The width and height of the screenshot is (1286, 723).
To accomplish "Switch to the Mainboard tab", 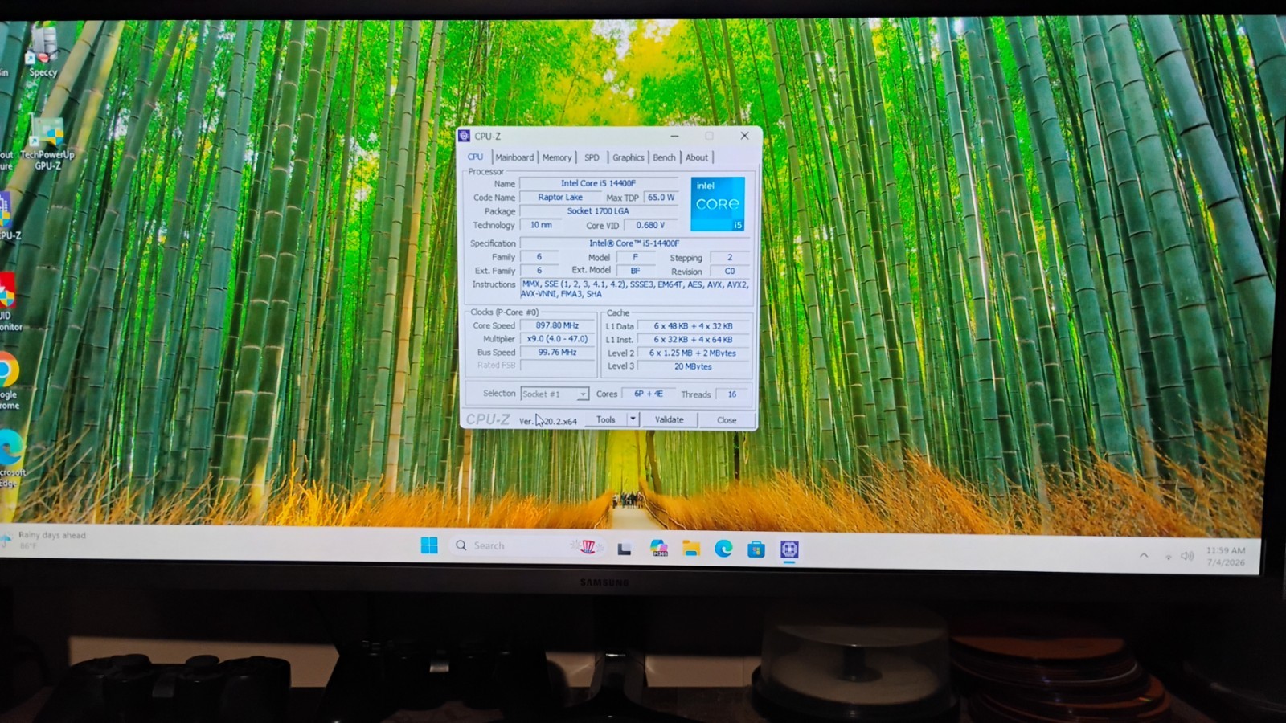I will 514,157.
